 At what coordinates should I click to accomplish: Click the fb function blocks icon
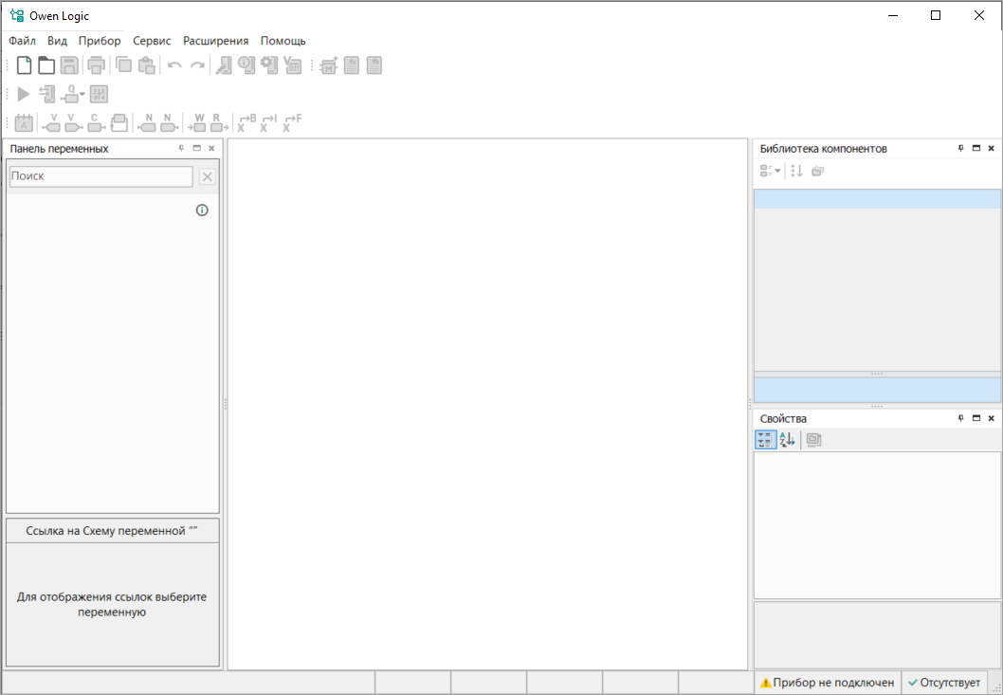tap(374, 65)
